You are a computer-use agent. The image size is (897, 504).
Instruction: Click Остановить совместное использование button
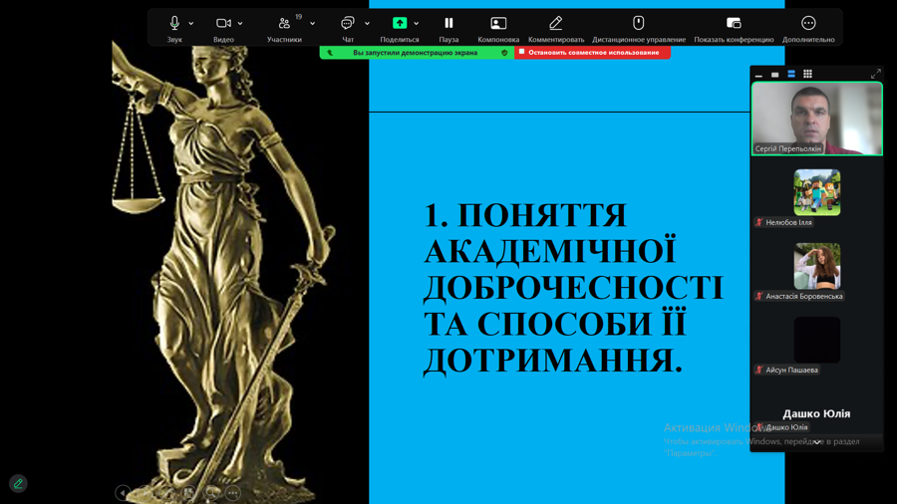click(592, 52)
